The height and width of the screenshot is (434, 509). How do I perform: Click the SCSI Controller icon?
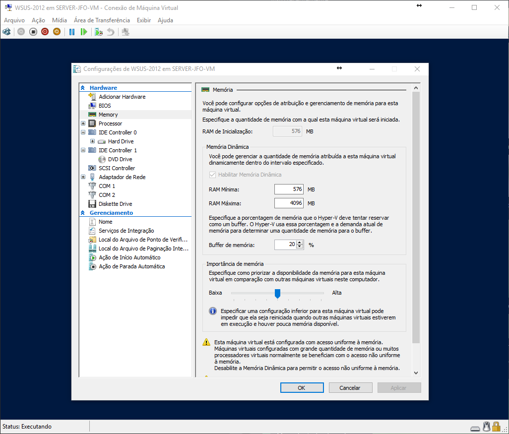point(92,168)
